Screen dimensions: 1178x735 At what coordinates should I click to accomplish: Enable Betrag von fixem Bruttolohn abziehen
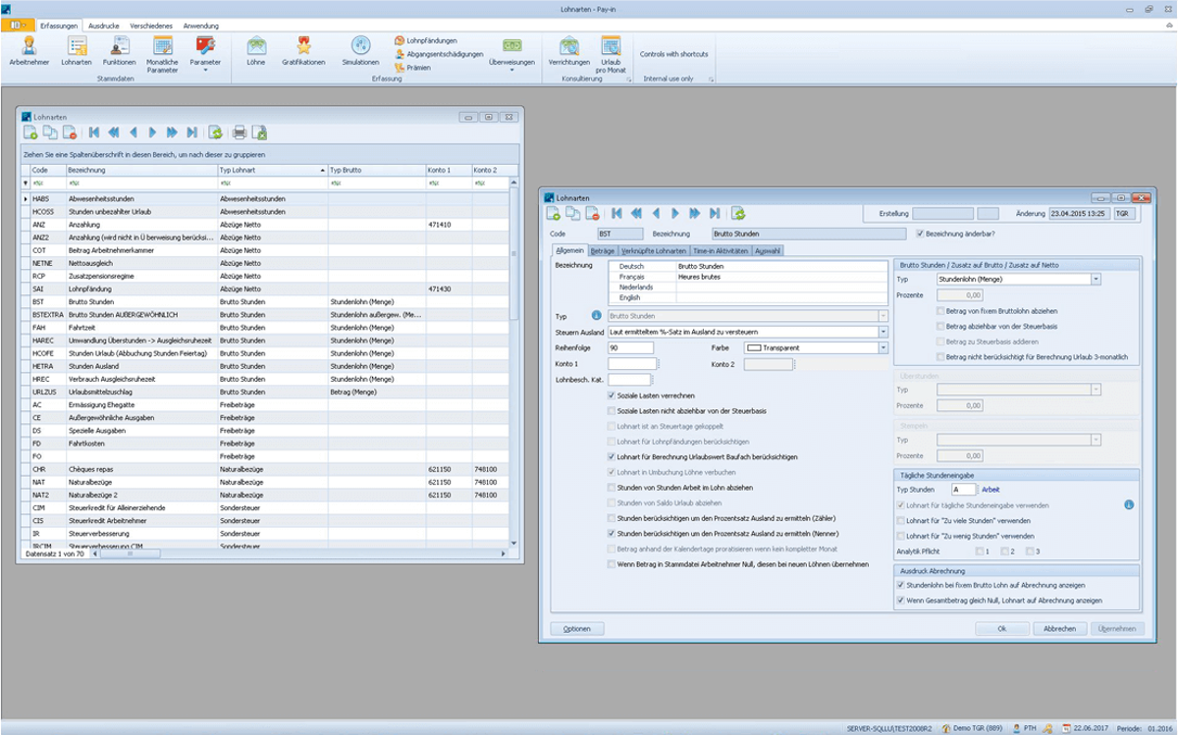pos(940,310)
